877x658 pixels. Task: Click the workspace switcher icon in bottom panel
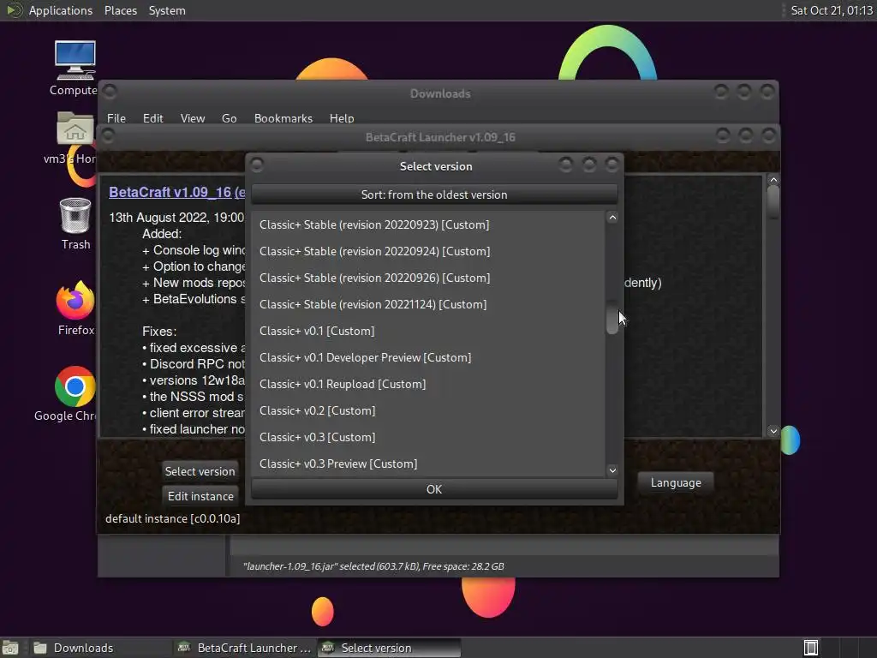point(810,648)
